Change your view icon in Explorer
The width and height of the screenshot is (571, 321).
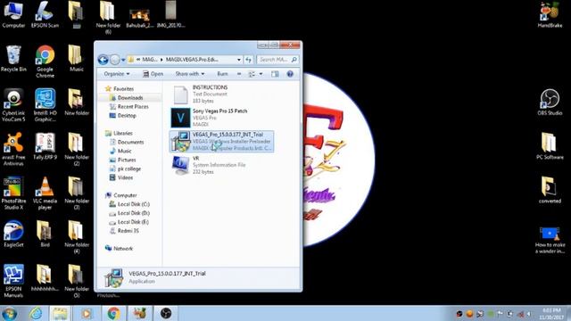coord(252,74)
